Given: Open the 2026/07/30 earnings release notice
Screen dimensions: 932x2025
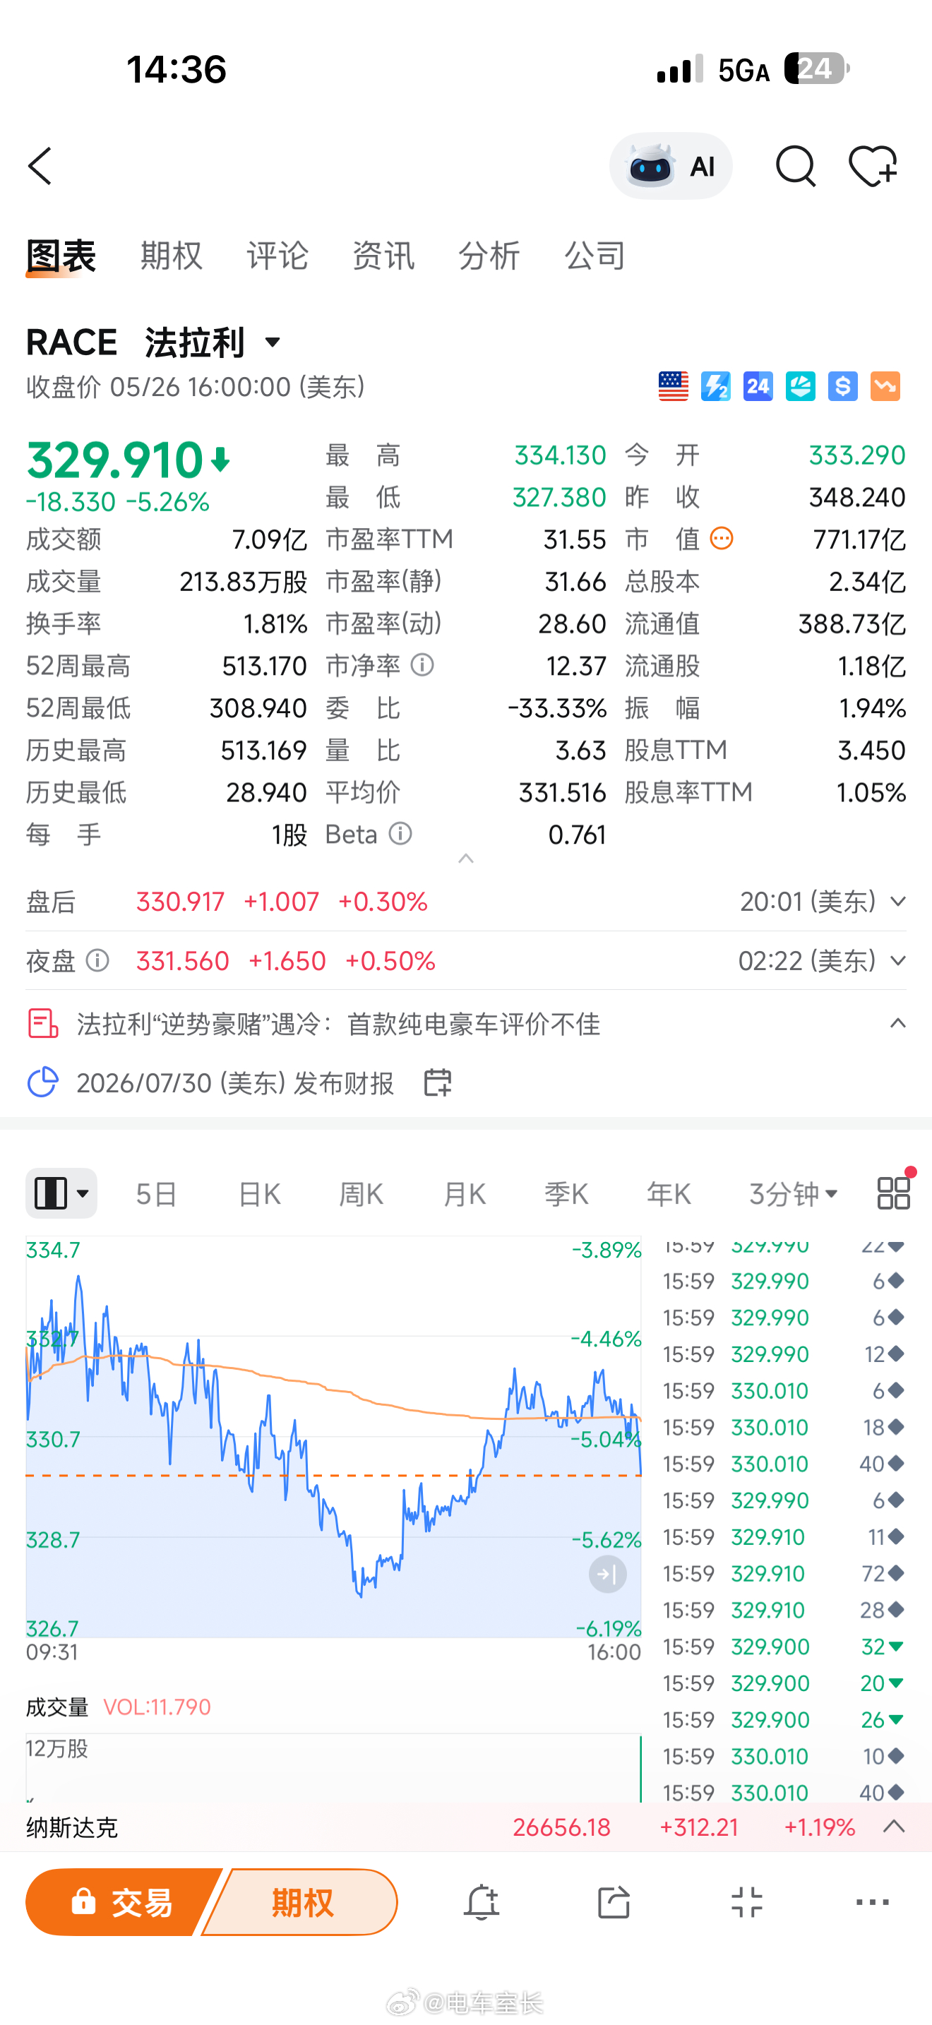Looking at the screenshot, I should (235, 1083).
